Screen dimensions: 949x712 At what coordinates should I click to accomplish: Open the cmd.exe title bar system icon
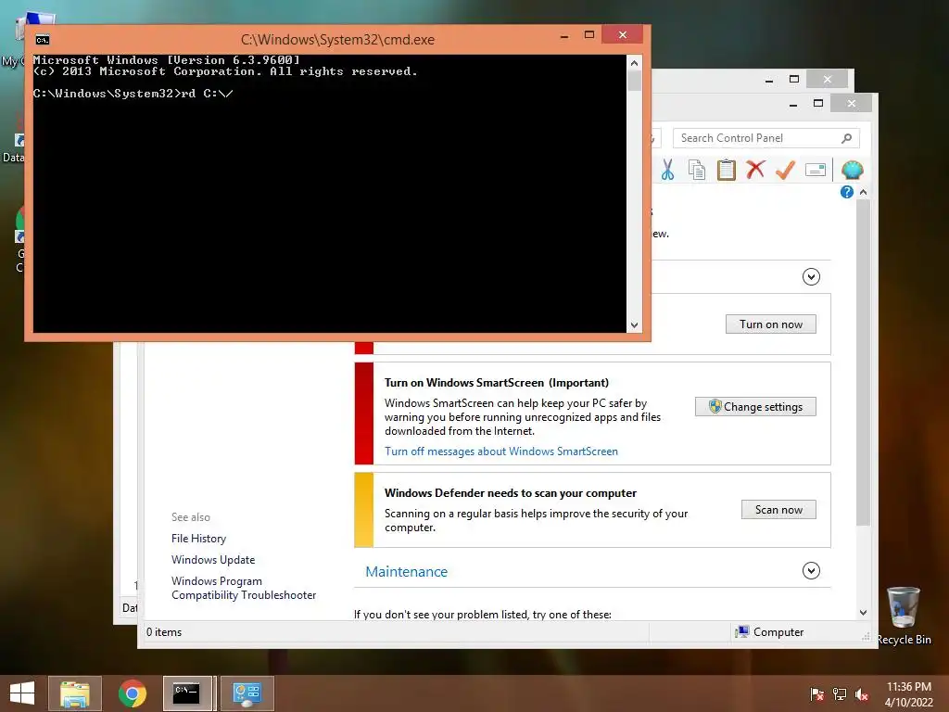click(x=43, y=40)
